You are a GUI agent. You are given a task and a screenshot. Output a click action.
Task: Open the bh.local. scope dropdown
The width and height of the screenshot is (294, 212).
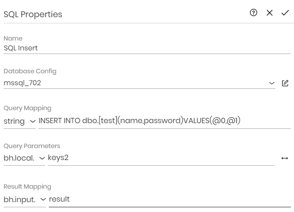pyautogui.click(x=24, y=158)
